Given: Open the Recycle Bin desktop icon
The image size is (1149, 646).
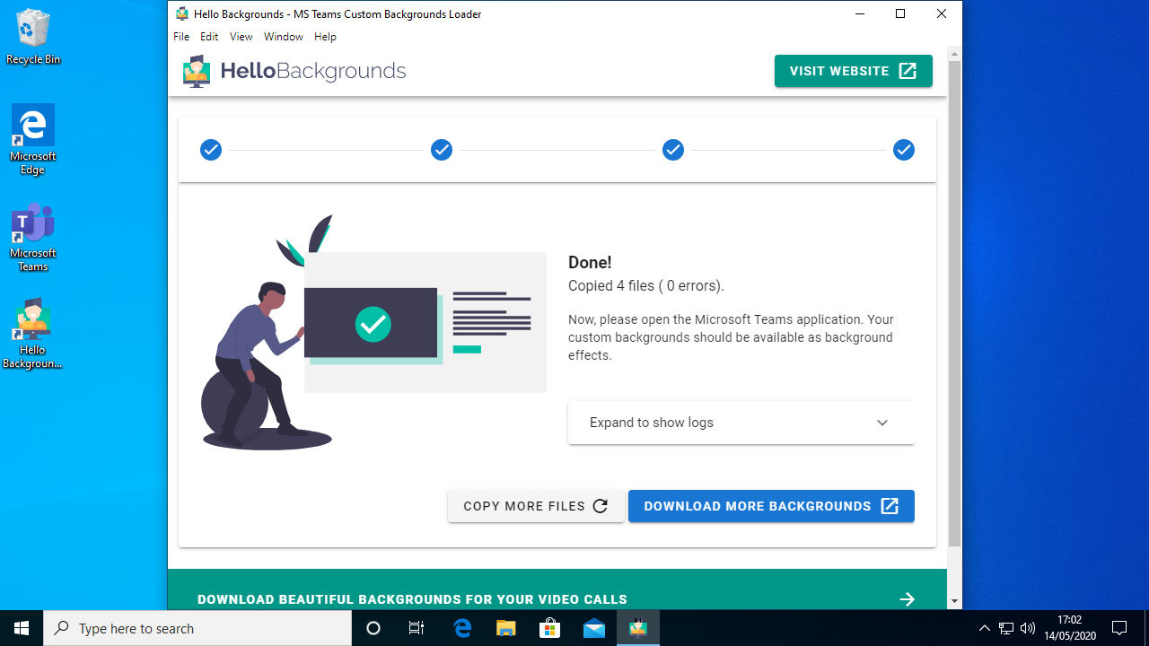Looking at the screenshot, I should pyautogui.click(x=33, y=37).
